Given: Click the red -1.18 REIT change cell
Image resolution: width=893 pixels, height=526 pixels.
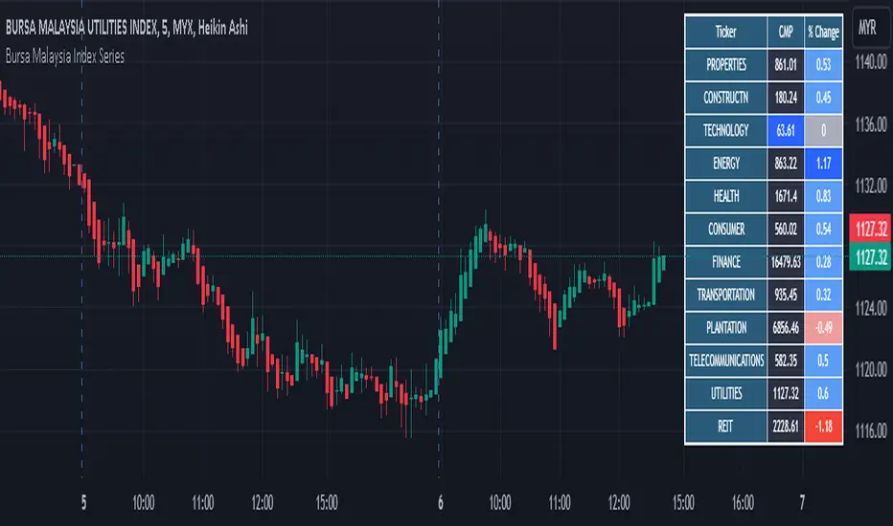Looking at the screenshot, I should tap(823, 427).
